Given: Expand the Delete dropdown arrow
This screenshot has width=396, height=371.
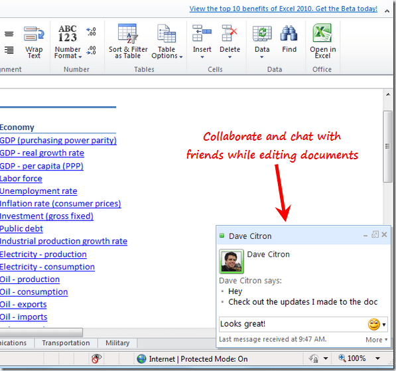Looking at the screenshot, I should [x=230, y=57].
